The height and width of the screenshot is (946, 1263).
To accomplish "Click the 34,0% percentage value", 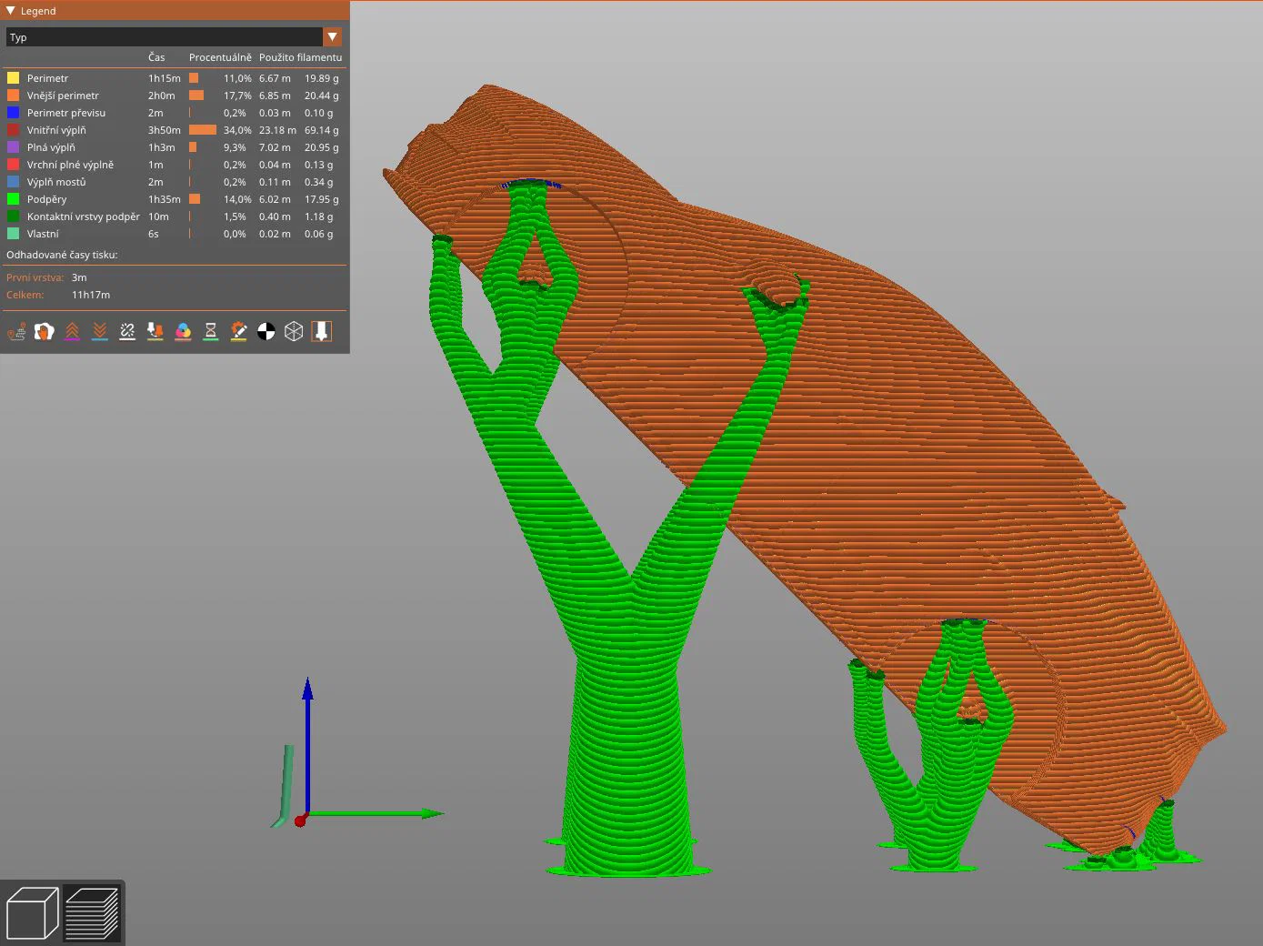I will coord(237,130).
